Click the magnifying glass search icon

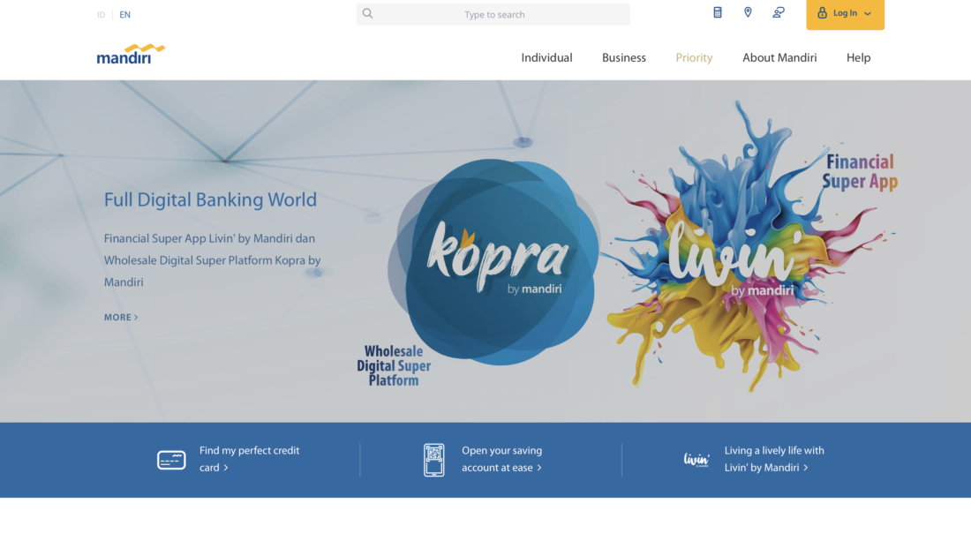click(368, 14)
